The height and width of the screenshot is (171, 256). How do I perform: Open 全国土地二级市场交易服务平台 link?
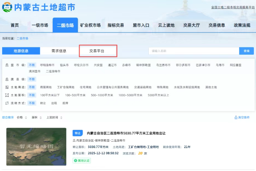pos(233,8)
